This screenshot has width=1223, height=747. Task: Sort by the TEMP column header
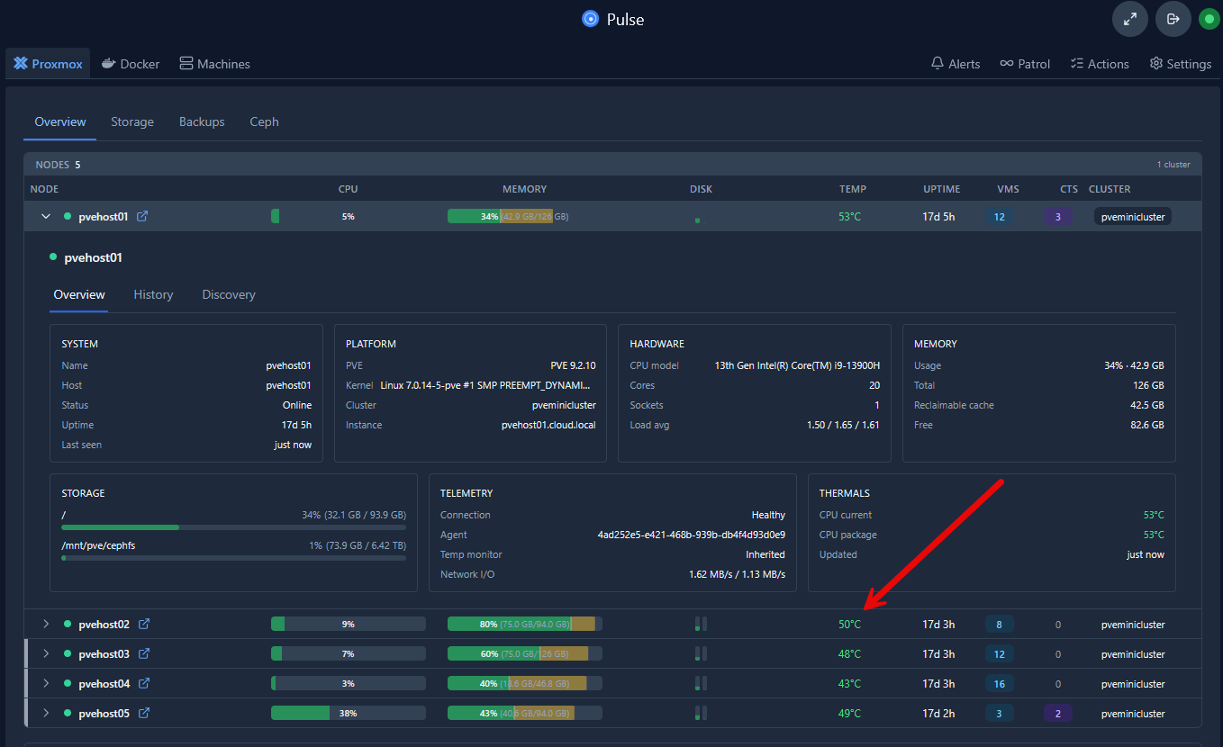click(x=852, y=189)
